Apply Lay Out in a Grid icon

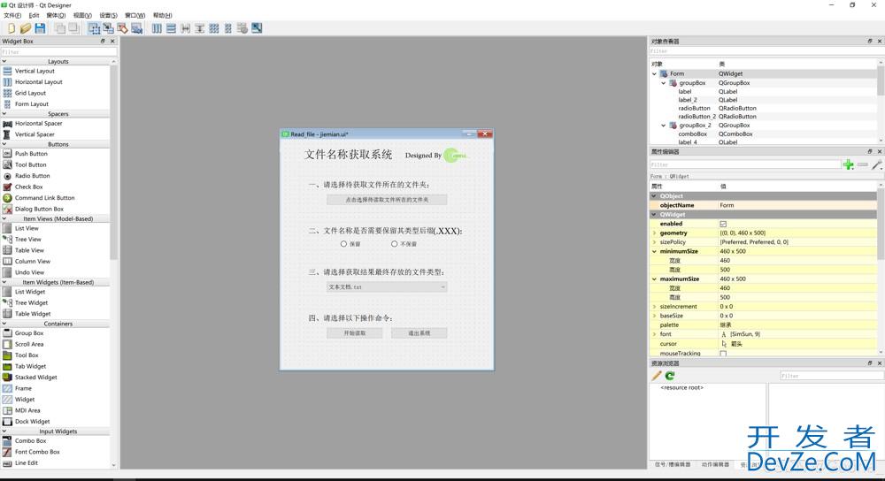tap(214, 28)
